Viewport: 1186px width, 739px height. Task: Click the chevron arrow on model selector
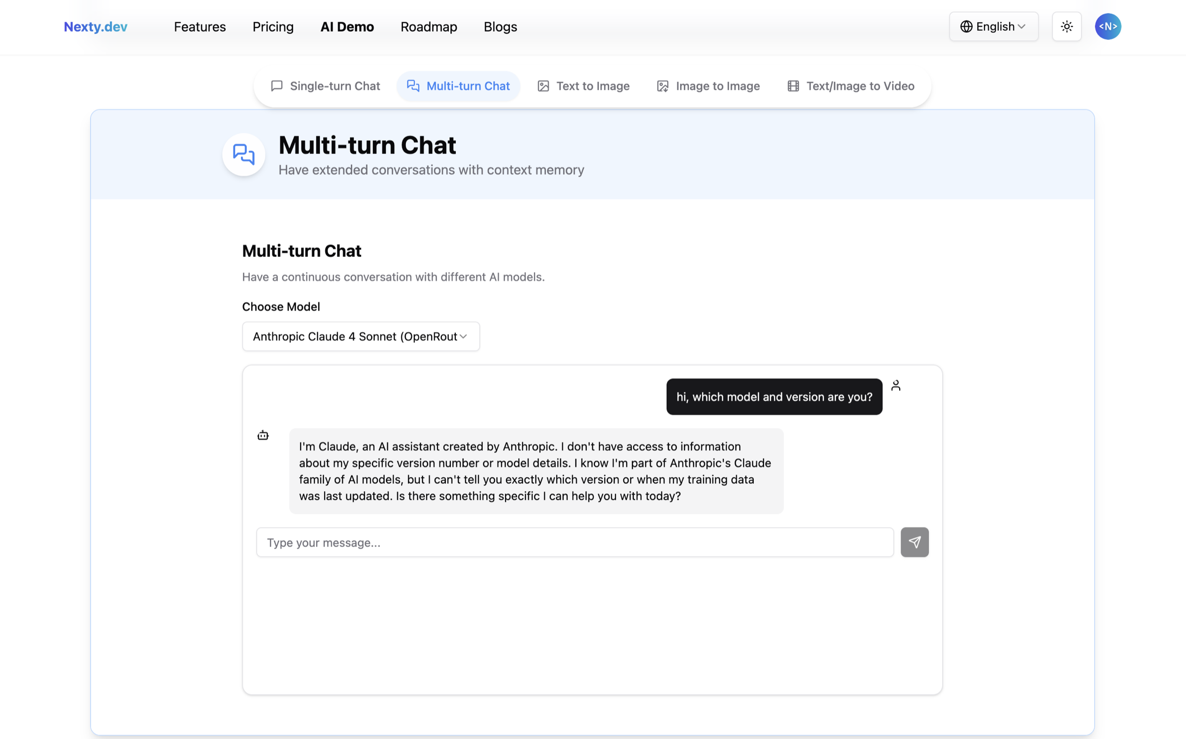[x=463, y=336]
